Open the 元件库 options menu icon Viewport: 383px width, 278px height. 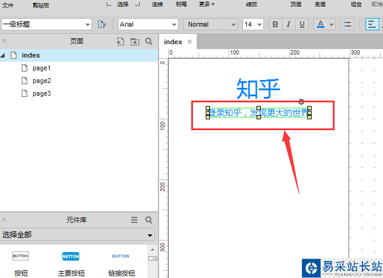(134, 220)
